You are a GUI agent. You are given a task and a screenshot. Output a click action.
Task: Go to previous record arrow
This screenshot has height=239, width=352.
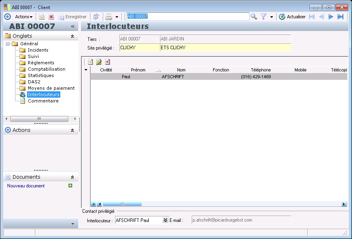coord(321,17)
